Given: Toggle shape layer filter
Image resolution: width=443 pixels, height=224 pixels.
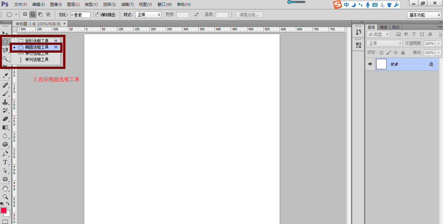Looking at the screenshot, I should tap(422, 34).
